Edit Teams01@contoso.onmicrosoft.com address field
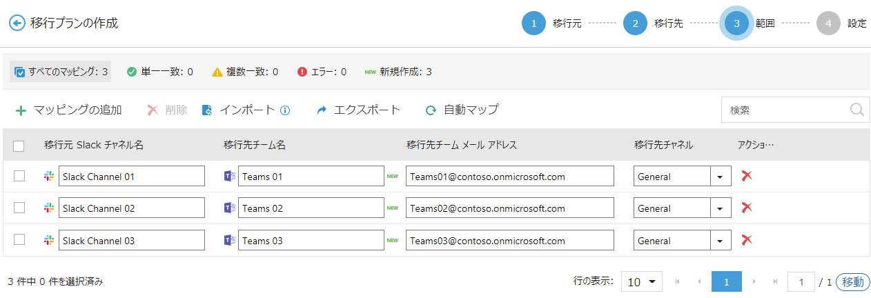Viewport: 871px width, 298px height. (510, 177)
